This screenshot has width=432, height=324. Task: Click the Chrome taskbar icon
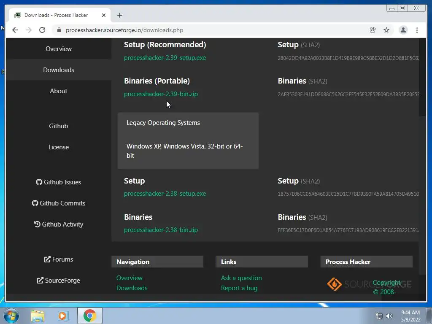pos(90,316)
